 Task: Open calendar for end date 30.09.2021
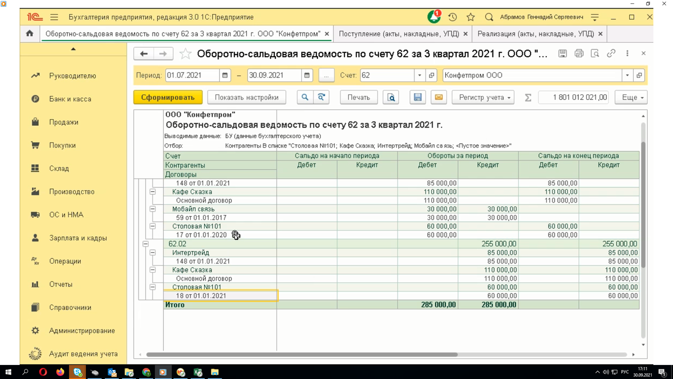click(x=307, y=75)
